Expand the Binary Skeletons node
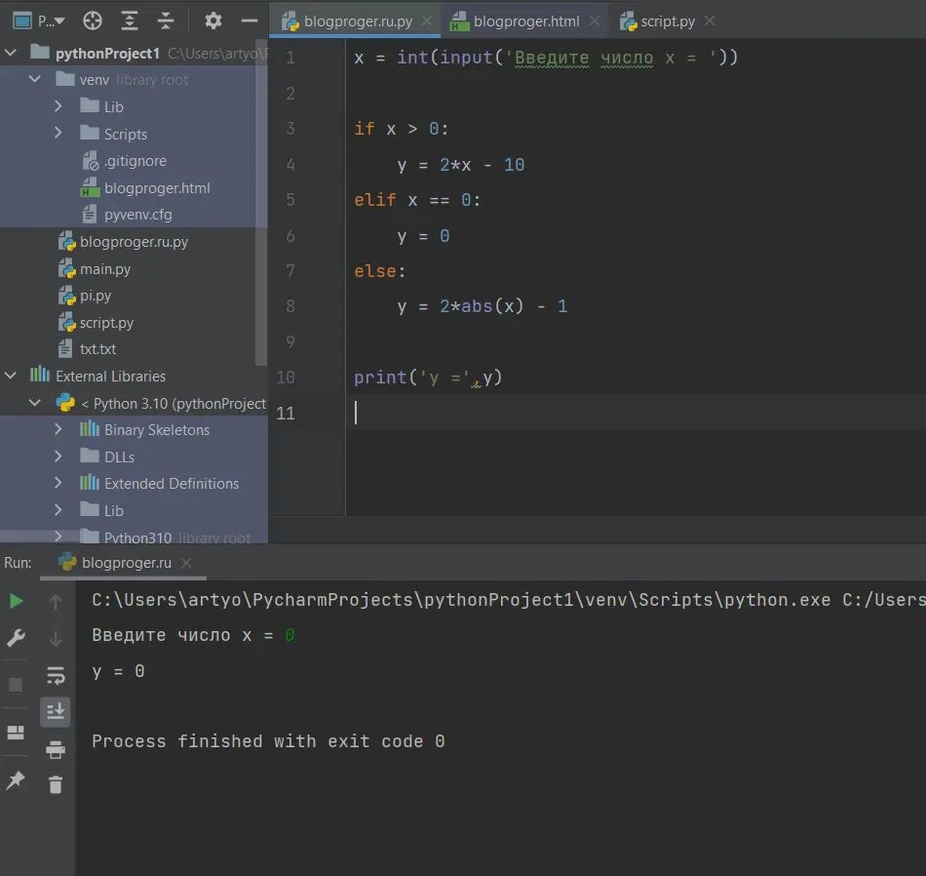The height and width of the screenshot is (876, 926). [x=58, y=429]
